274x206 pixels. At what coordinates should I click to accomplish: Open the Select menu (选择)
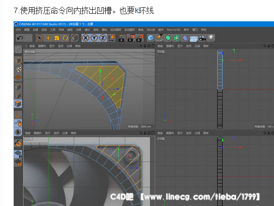(x=44, y=30)
